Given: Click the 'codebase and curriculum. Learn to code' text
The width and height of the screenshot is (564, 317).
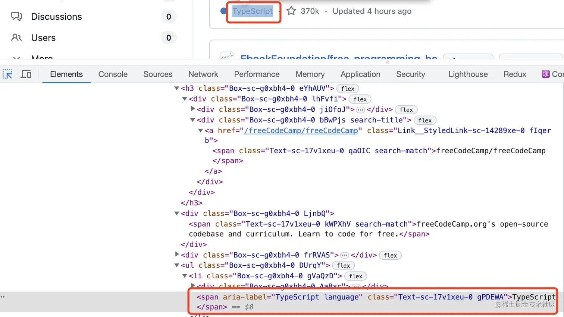Looking at the screenshot, I should point(272,234).
